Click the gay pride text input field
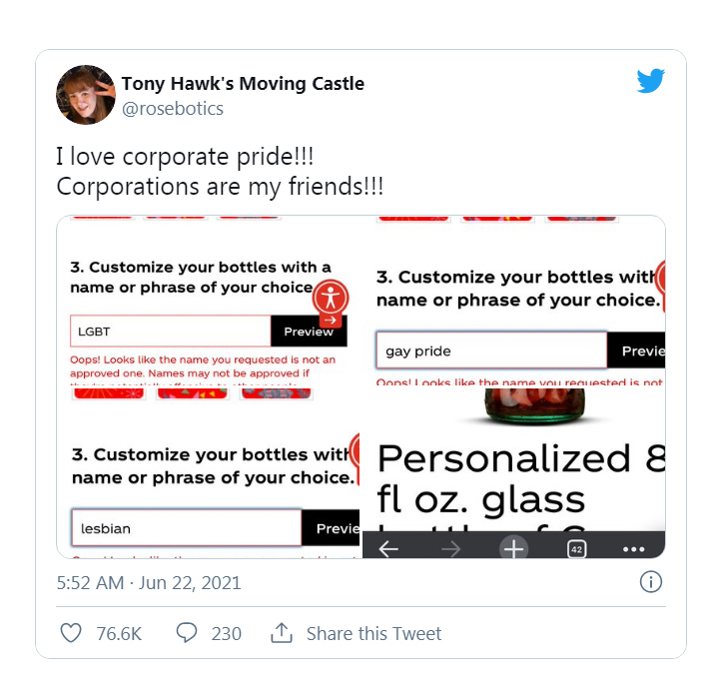This screenshot has width=718, height=697. pos(491,350)
